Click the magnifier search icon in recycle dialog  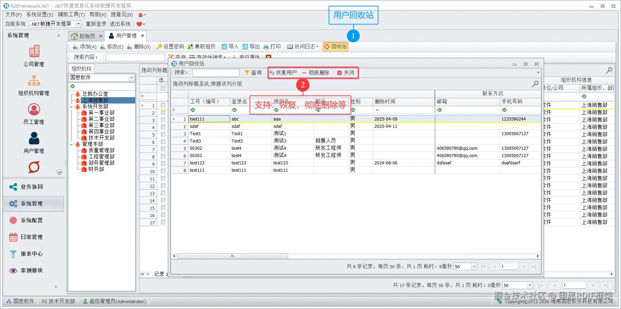(x=535, y=84)
